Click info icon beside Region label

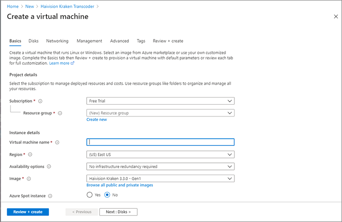pyautogui.click(x=30, y=154)
